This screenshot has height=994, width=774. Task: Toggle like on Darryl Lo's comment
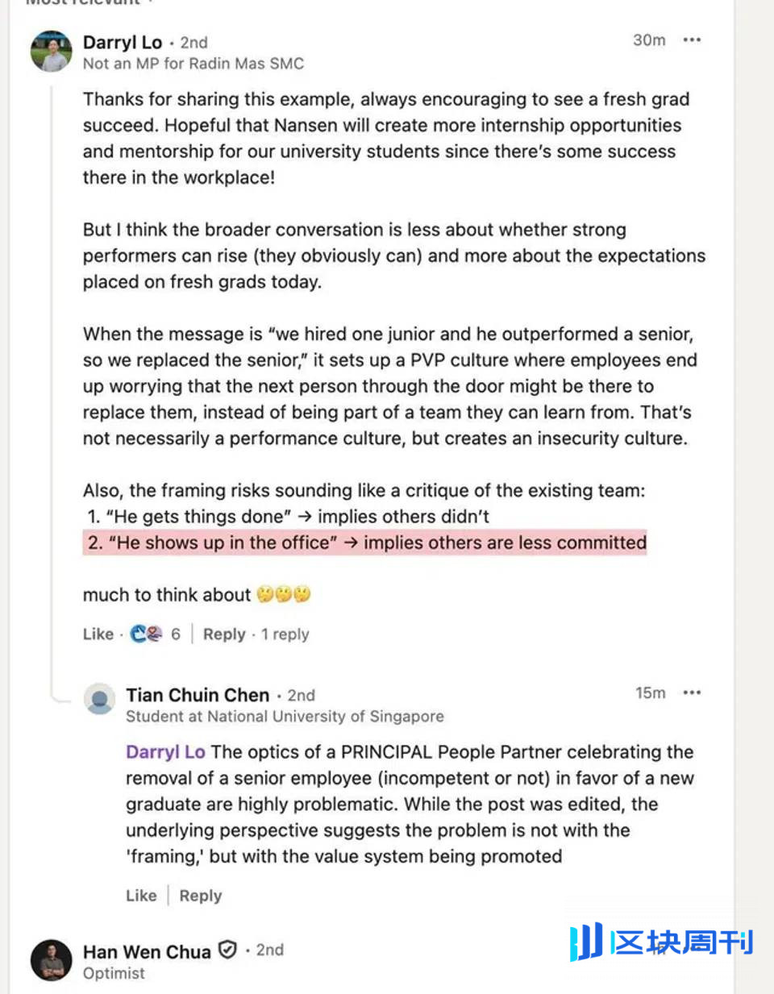tap(96, 634)
